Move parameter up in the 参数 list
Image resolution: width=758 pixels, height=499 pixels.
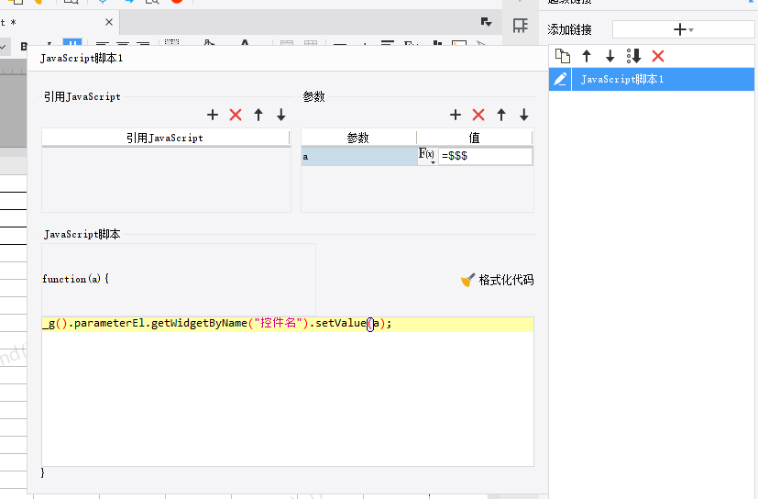tap(501, 115)
